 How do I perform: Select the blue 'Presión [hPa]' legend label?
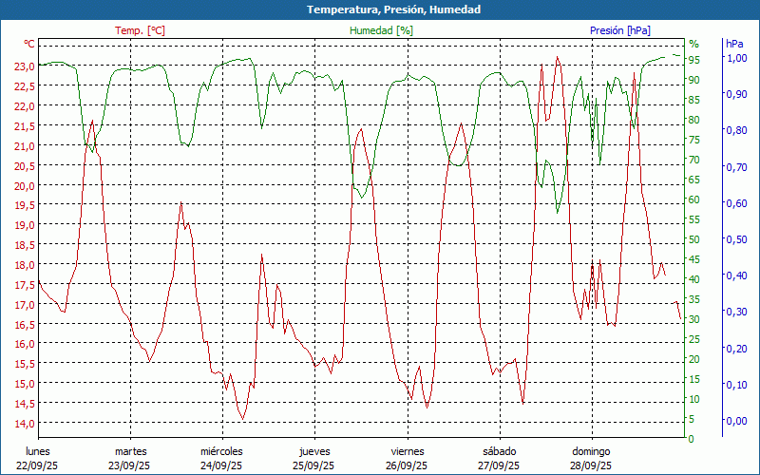pyautogui.click(x=619, y=30)
